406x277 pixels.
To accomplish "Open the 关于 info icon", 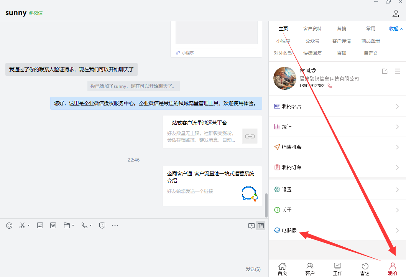I will point(277,210).
